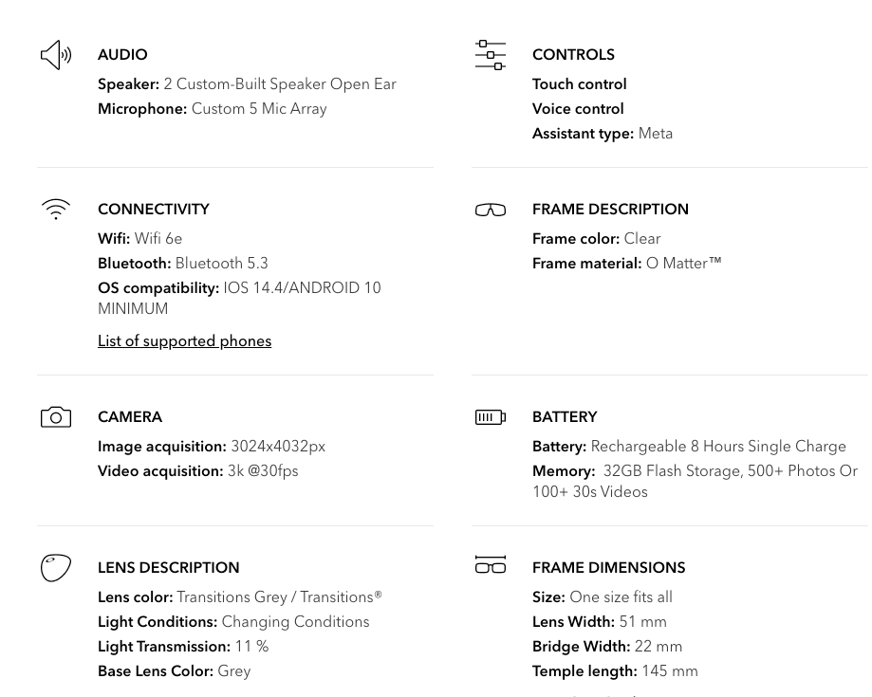This screenshot has height=697, width=872.
Task: Click the AUDIO section heading
Action: coord(122,55)
